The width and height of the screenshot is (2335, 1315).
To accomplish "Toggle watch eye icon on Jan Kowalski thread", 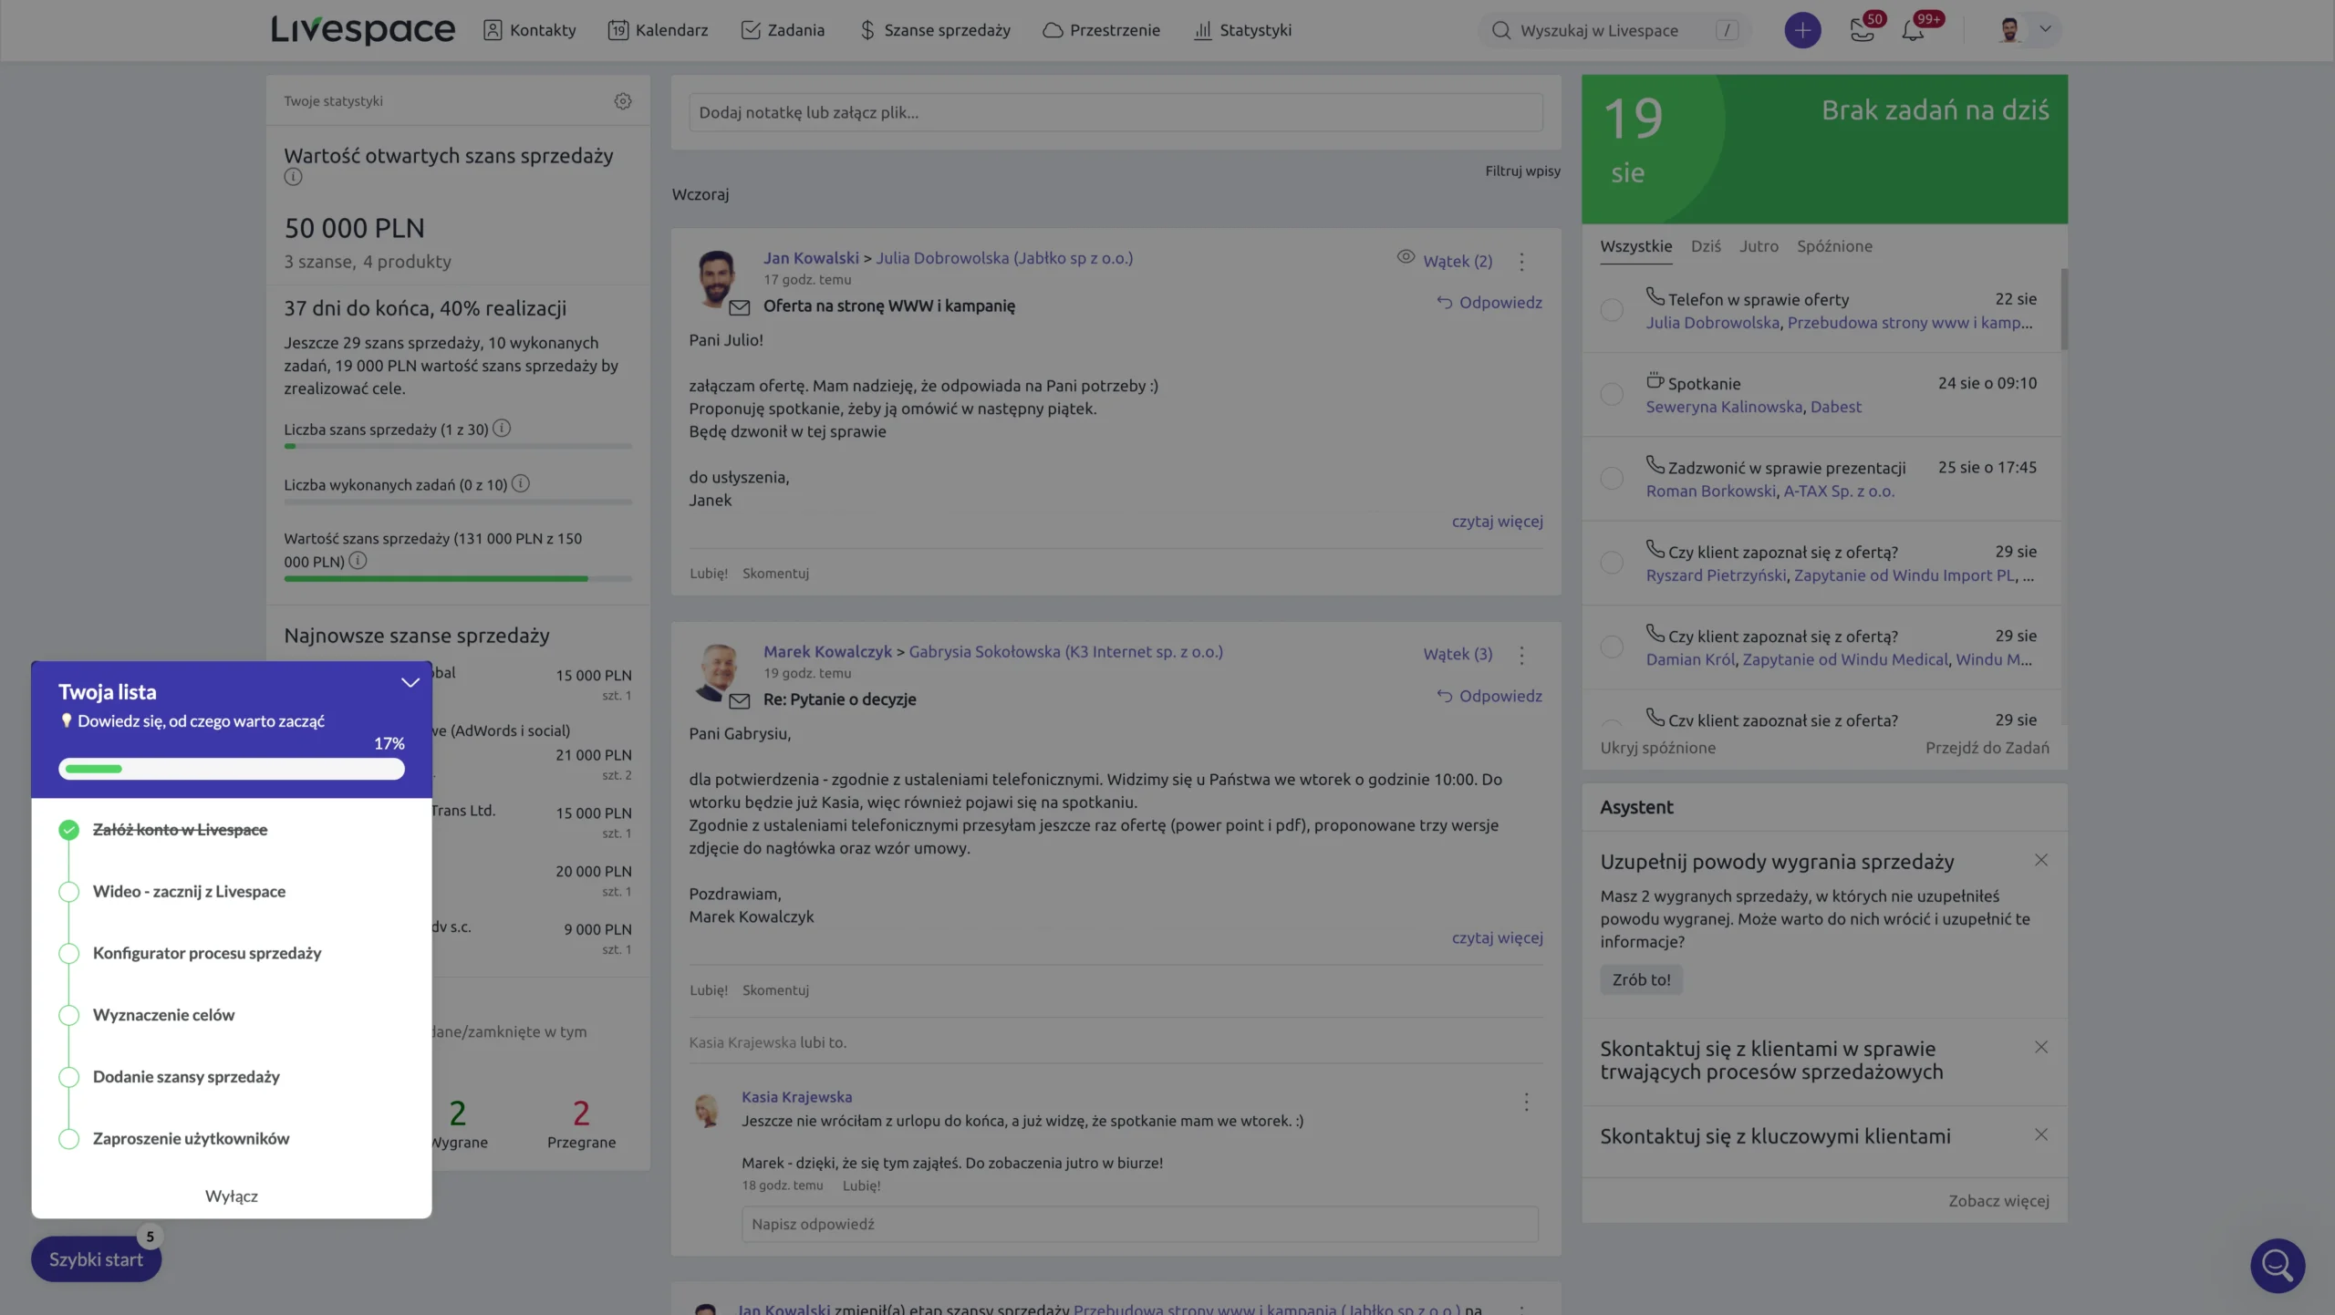I will (x=1406, y=257).
